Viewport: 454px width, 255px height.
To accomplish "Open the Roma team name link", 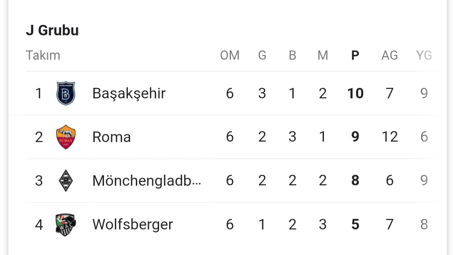I will pyautogui.click(x=112, y=137).
